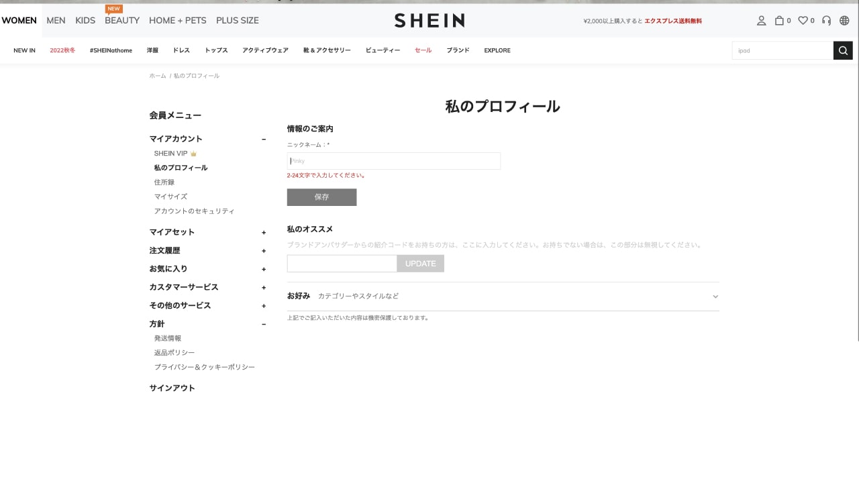Focus the nickname input field

click(394, 161)
